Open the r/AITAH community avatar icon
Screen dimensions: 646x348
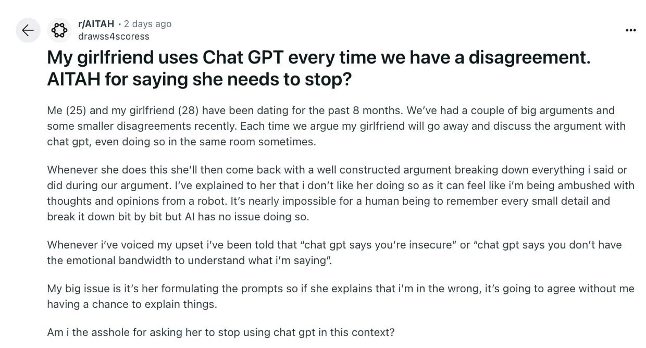[x=60, y=30]
